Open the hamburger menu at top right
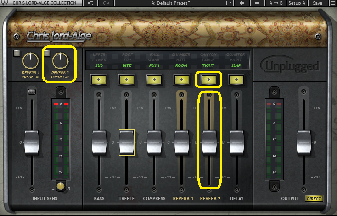Image resolution: width=337 pixels, height=216 pixels. 332,3
